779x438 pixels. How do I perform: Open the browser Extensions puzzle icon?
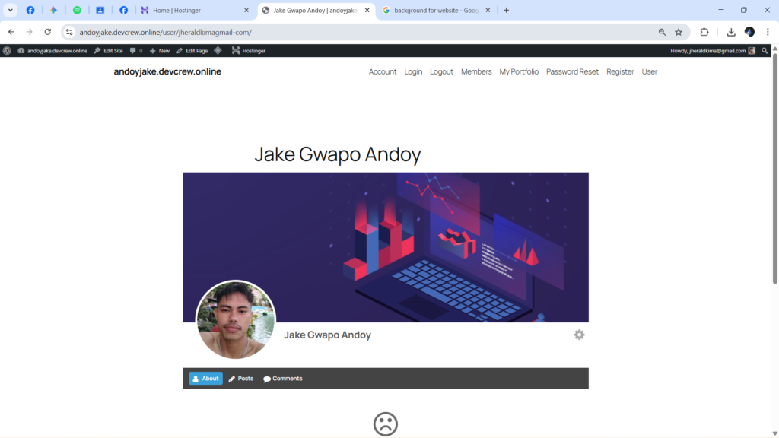coord(704,32)
